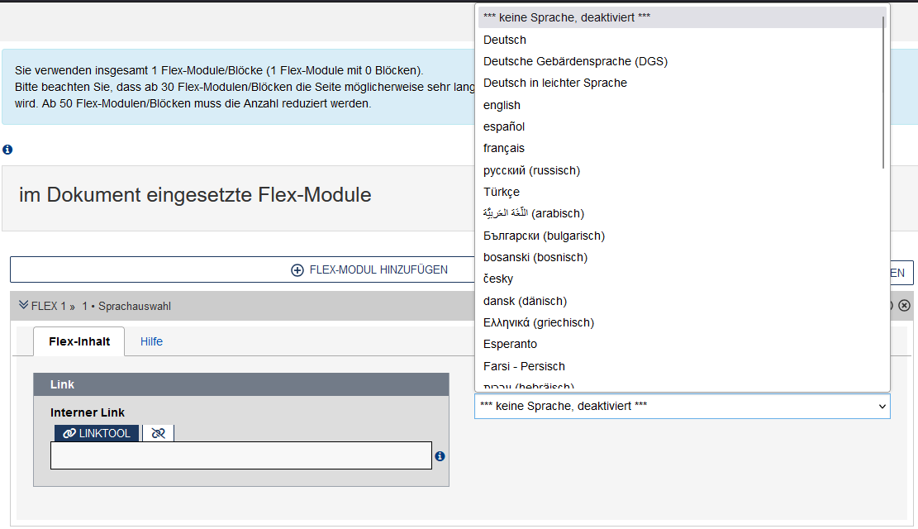
Task: Click the Interner Link input field
Action: tap(240, 455)
